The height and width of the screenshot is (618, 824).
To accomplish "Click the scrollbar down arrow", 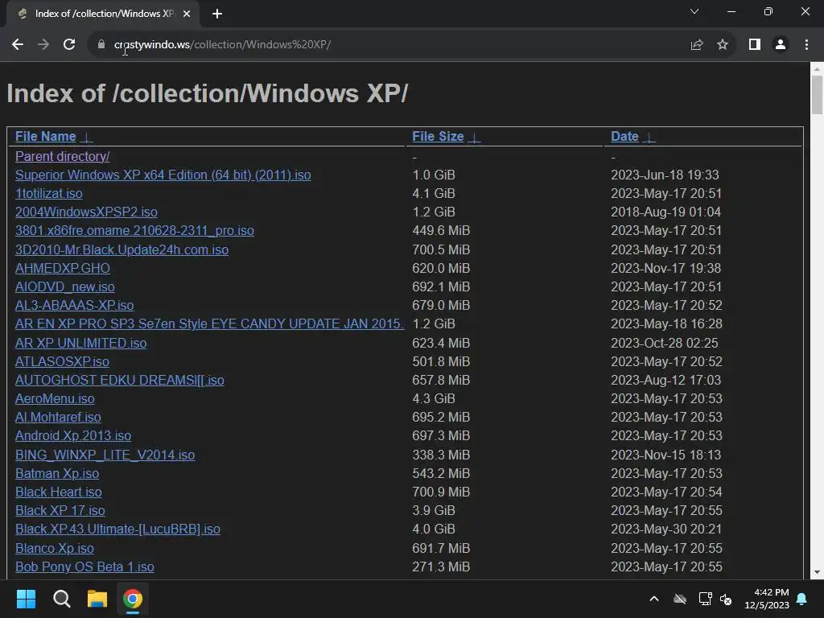I will point(817,572).
